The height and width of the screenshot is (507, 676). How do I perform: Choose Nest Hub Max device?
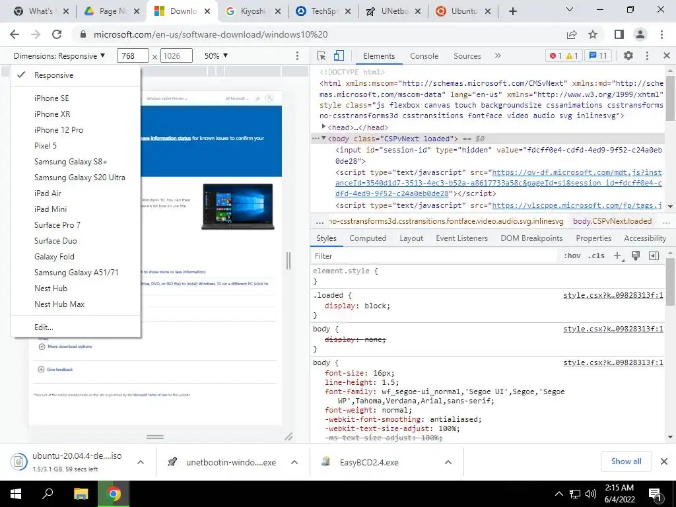pyautogui.click(x=75, y=304)
